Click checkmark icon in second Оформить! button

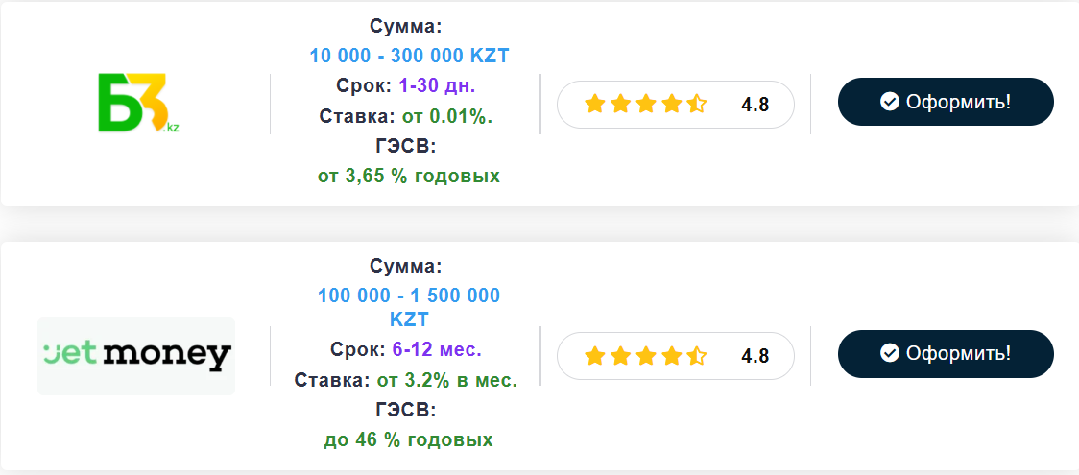890,353
